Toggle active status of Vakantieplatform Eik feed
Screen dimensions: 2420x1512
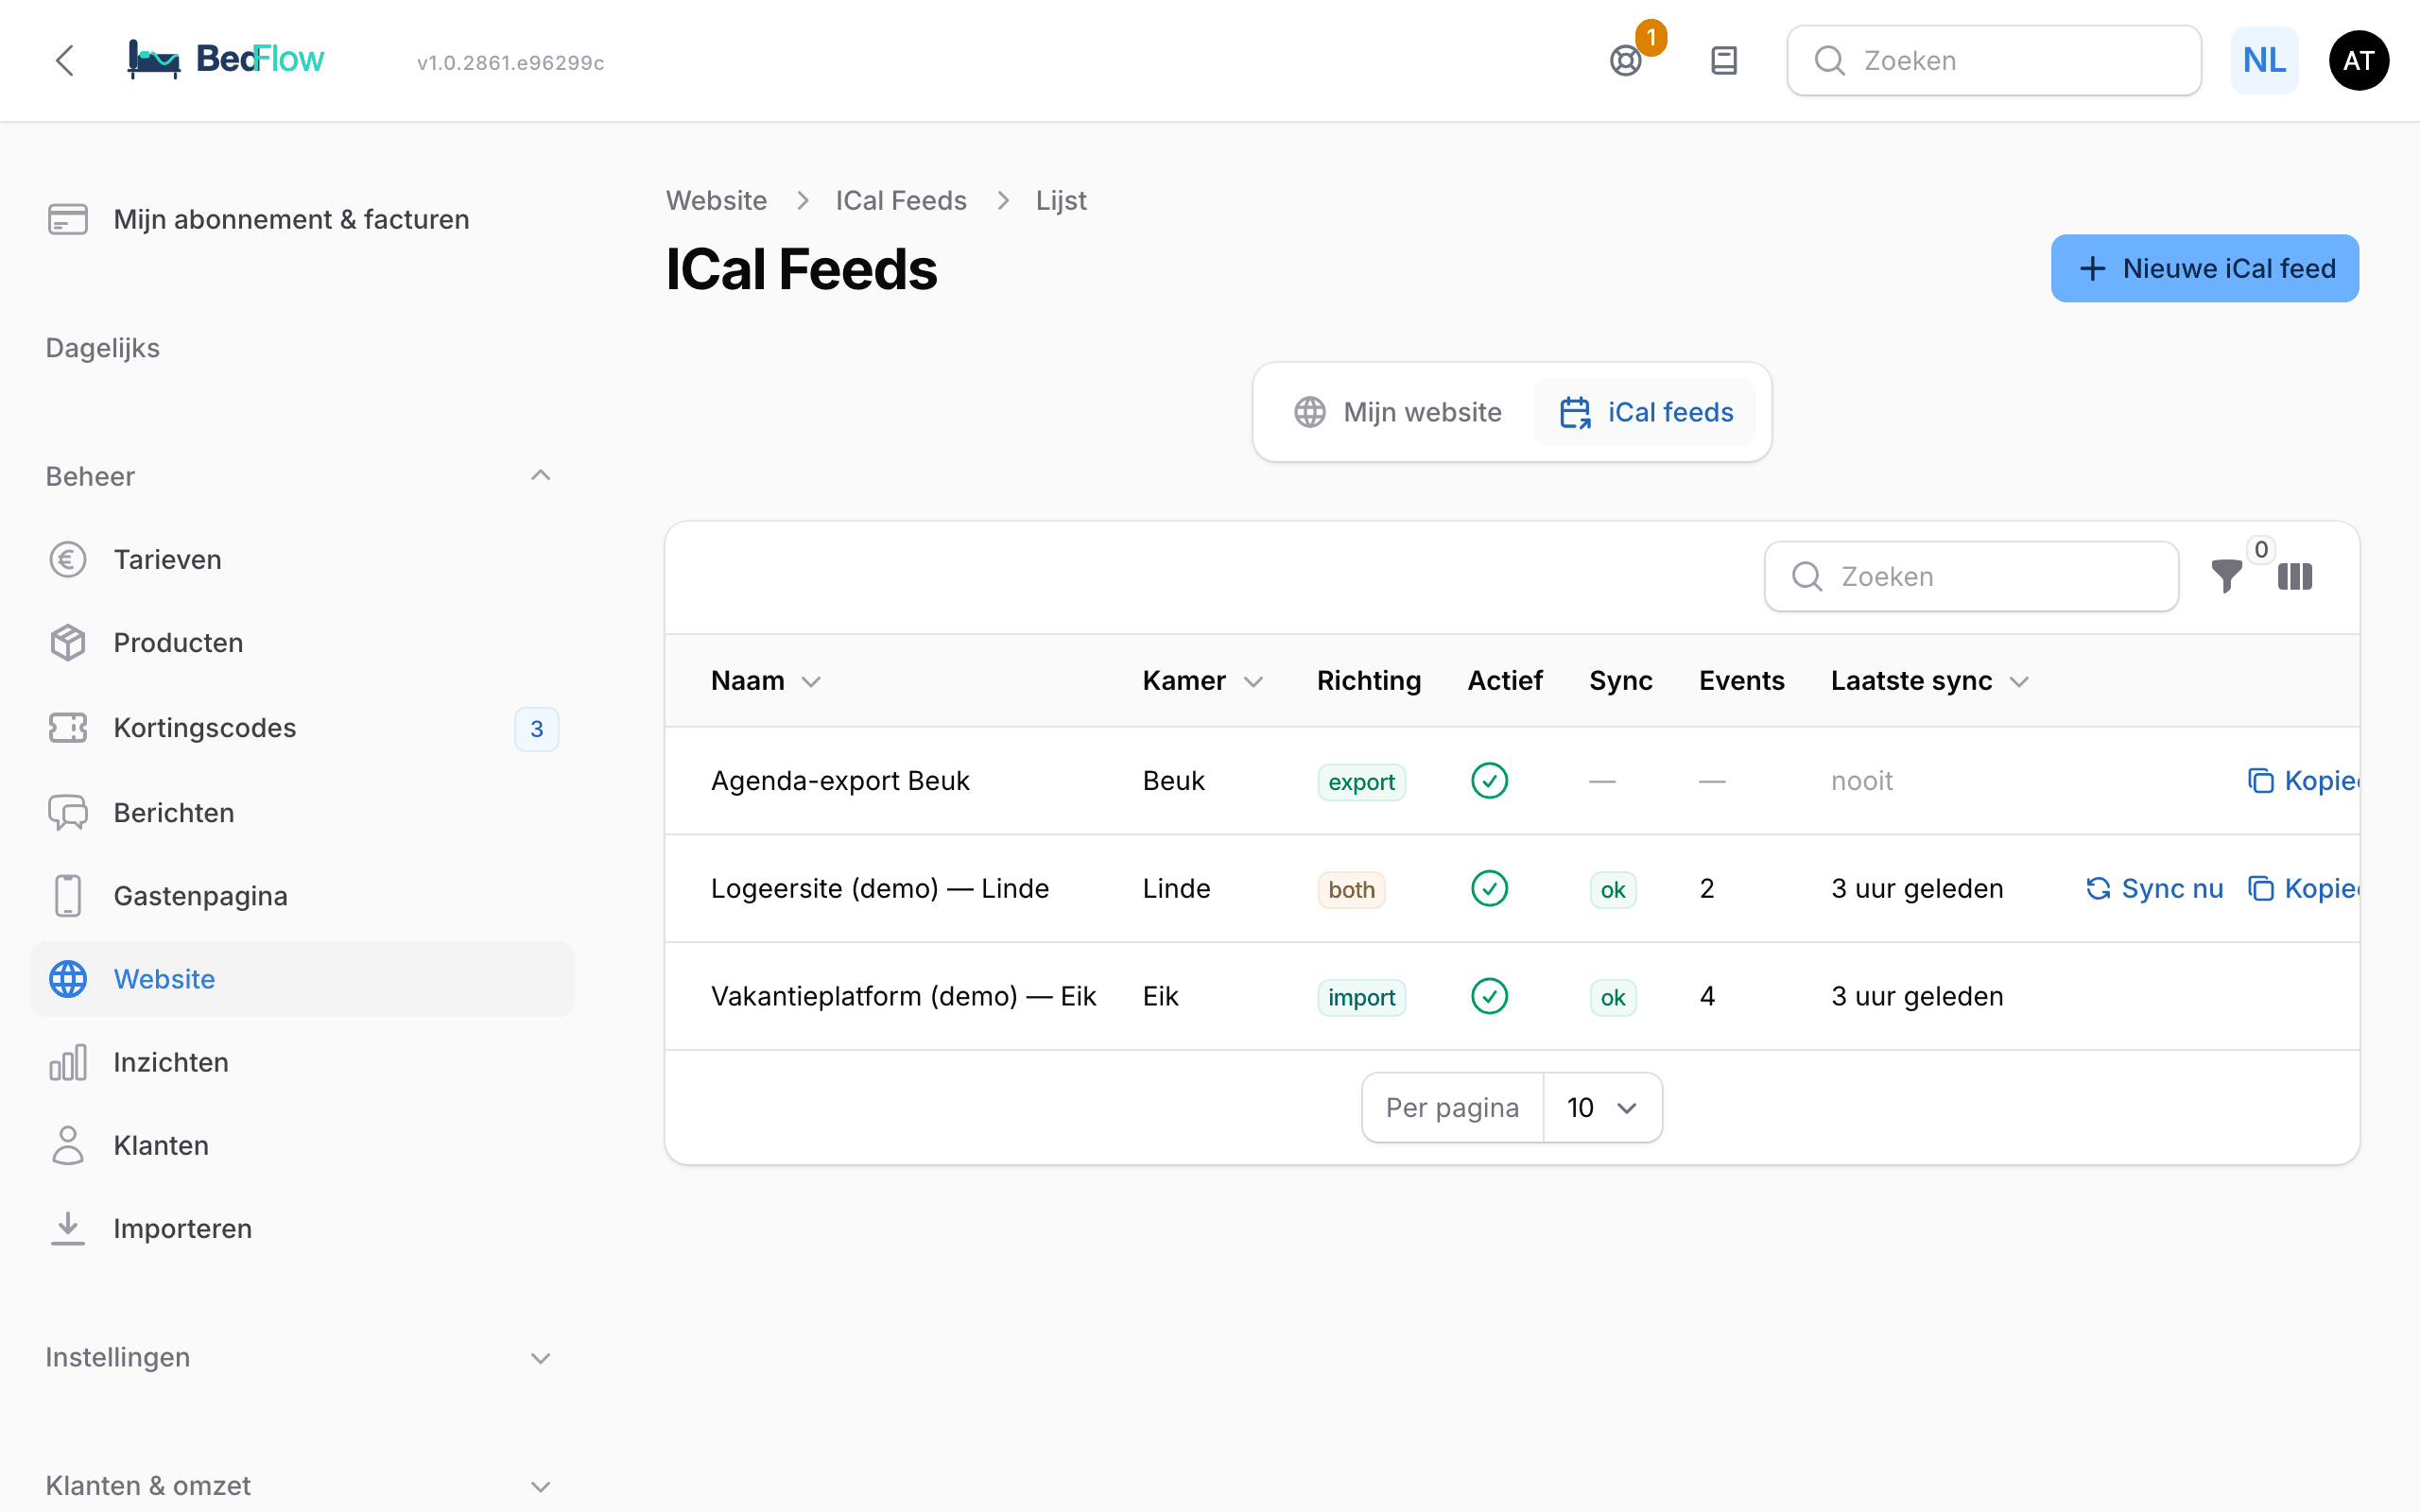pos(1490,996)
